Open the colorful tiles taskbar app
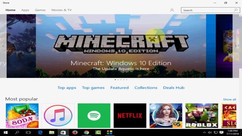 (110, 133)
